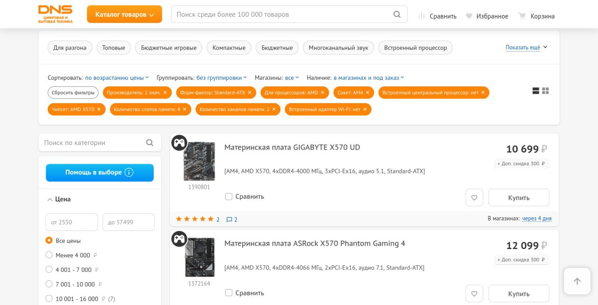The image size is (598, 305).
Task: Open Материнская плата ASRock X570 Phantom Gaming 4 link
Action: [314, 243]
